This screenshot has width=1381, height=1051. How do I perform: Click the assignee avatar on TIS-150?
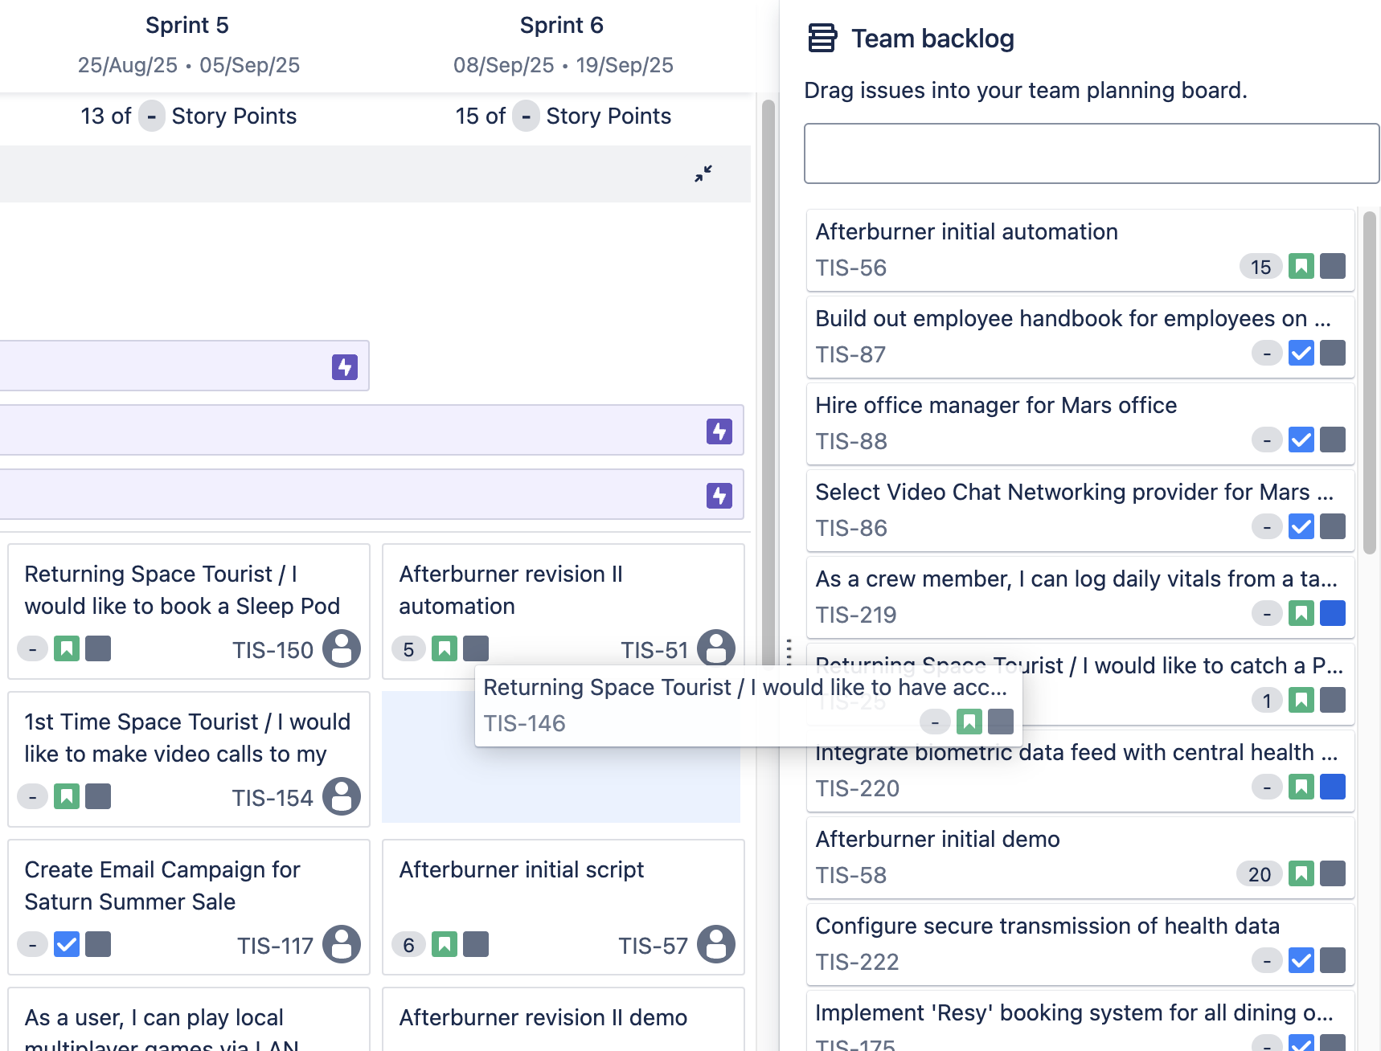pyautogui.click(x=342, y=648)
